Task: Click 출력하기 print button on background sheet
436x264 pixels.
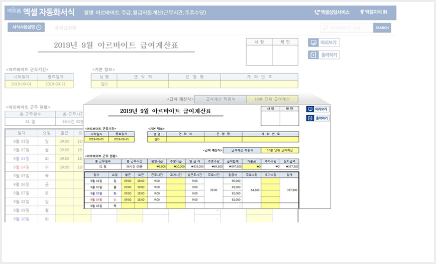Action: (324, 55)
